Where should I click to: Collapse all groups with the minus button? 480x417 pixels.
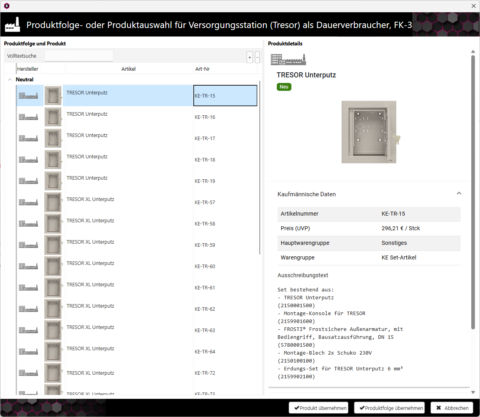click(257, 57)
